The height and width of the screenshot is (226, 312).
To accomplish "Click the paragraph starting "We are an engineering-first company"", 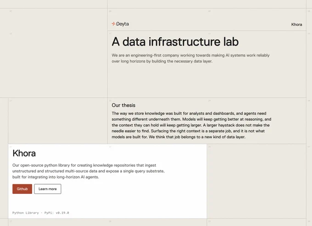I will pos(190,58).
